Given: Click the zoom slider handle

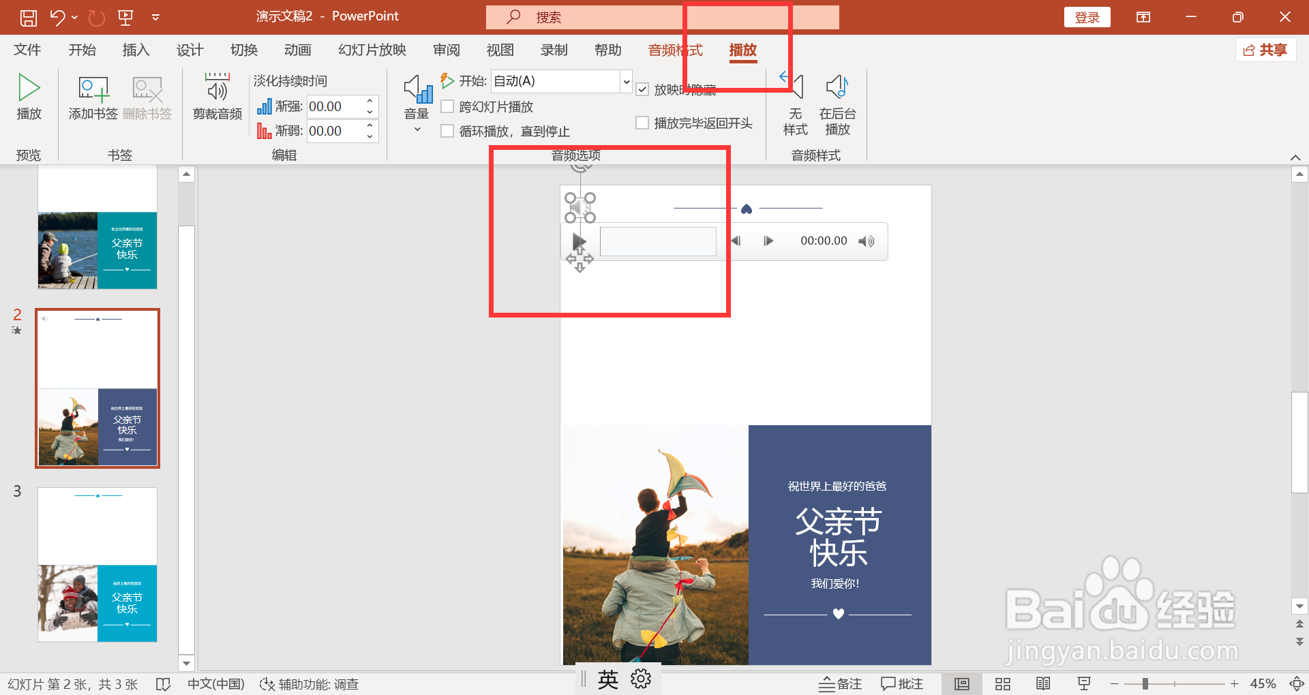Looking at the screenshot, I should click(x=1145, y=683).
